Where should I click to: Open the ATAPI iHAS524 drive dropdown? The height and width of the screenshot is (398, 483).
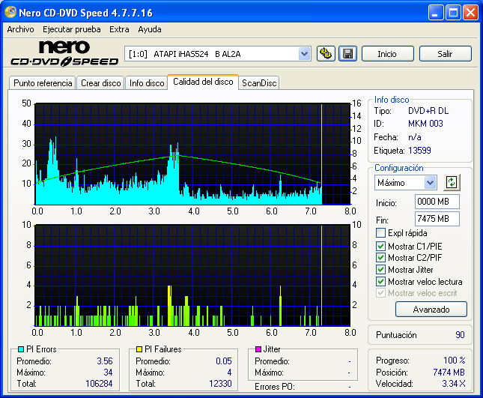(x=304, y=54)
